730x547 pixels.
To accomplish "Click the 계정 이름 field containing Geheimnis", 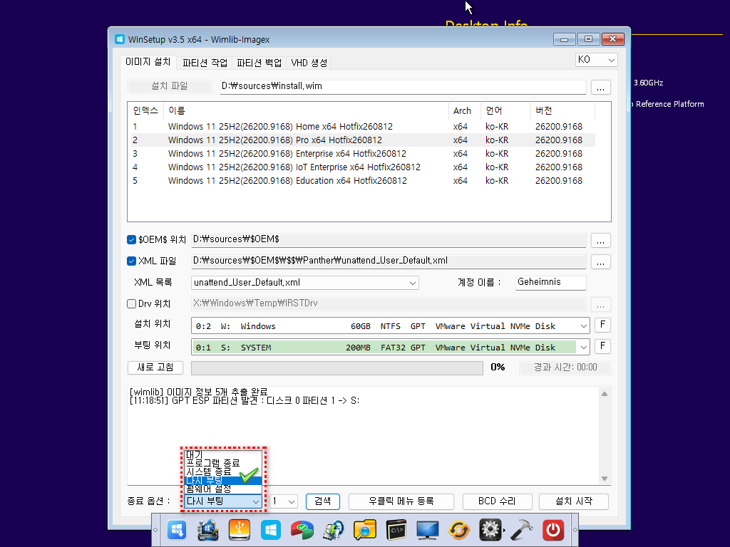I will tap(551, 282).
